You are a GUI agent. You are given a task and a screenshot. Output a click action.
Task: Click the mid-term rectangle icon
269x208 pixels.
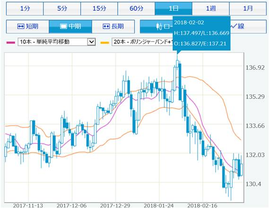click(63, 27)
